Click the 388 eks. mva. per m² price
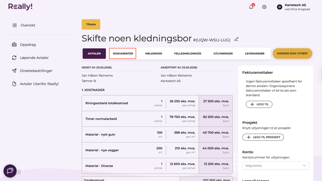322x181 pixels. (x=185, y=133)
